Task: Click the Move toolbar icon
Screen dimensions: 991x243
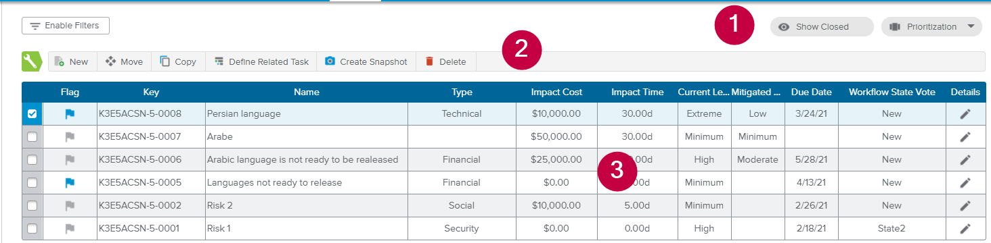Action: pyautogui.click(x=125, y=61)
